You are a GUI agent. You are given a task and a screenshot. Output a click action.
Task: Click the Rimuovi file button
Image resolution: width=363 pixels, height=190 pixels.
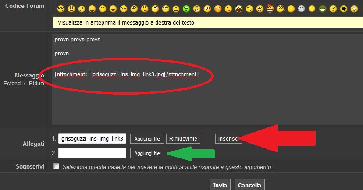(x=183, y=139)
